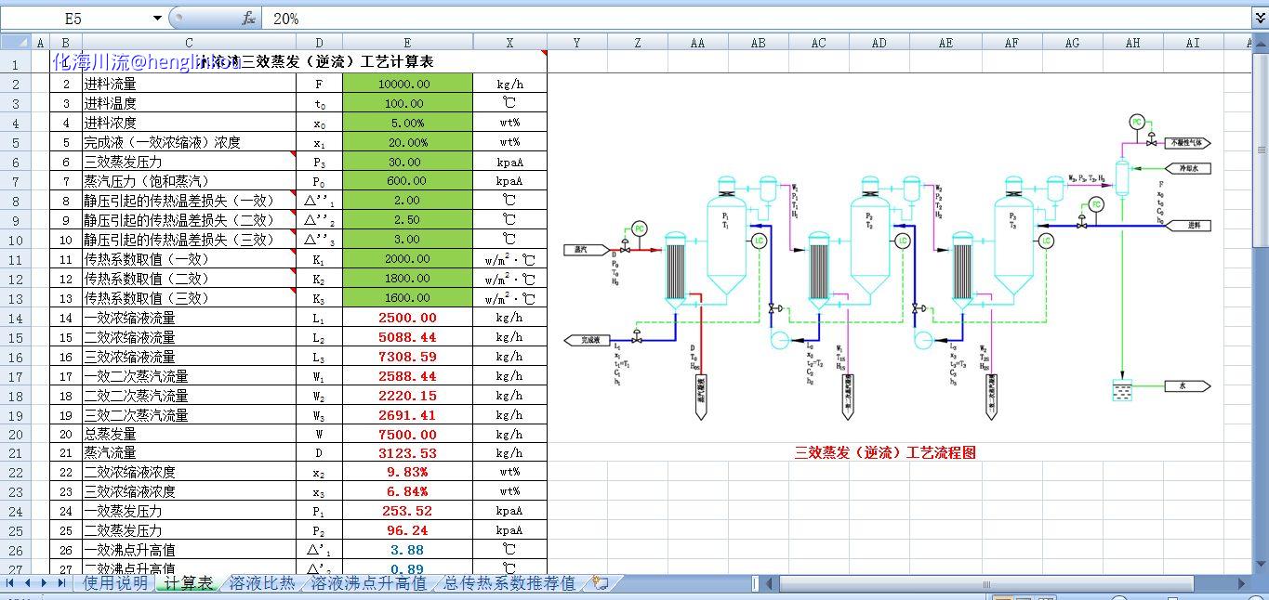1269x600 pixels.
Task: Select third-effect pressure cell 30.00
Action: tap(407, 162)
